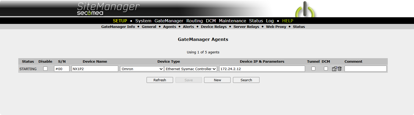Open the agent parameter details icon
The image size is (414, 115).
(x=334, y=69)
